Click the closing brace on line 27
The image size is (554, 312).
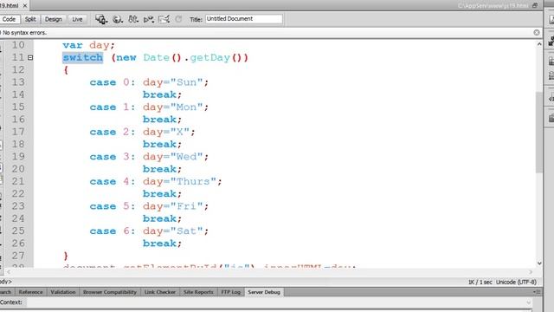[66, 256]
